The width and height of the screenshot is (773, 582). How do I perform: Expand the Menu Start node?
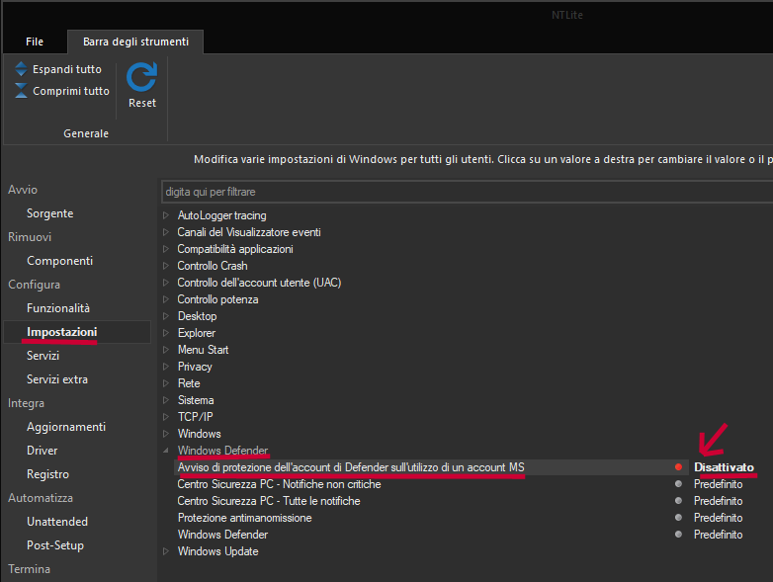pyautogui.click(x=166, y=350)
